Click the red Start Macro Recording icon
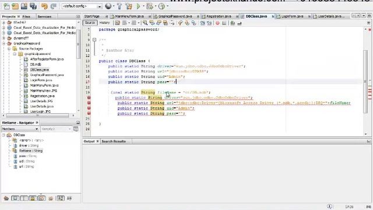The image size is (373, 210). (217, 23)
